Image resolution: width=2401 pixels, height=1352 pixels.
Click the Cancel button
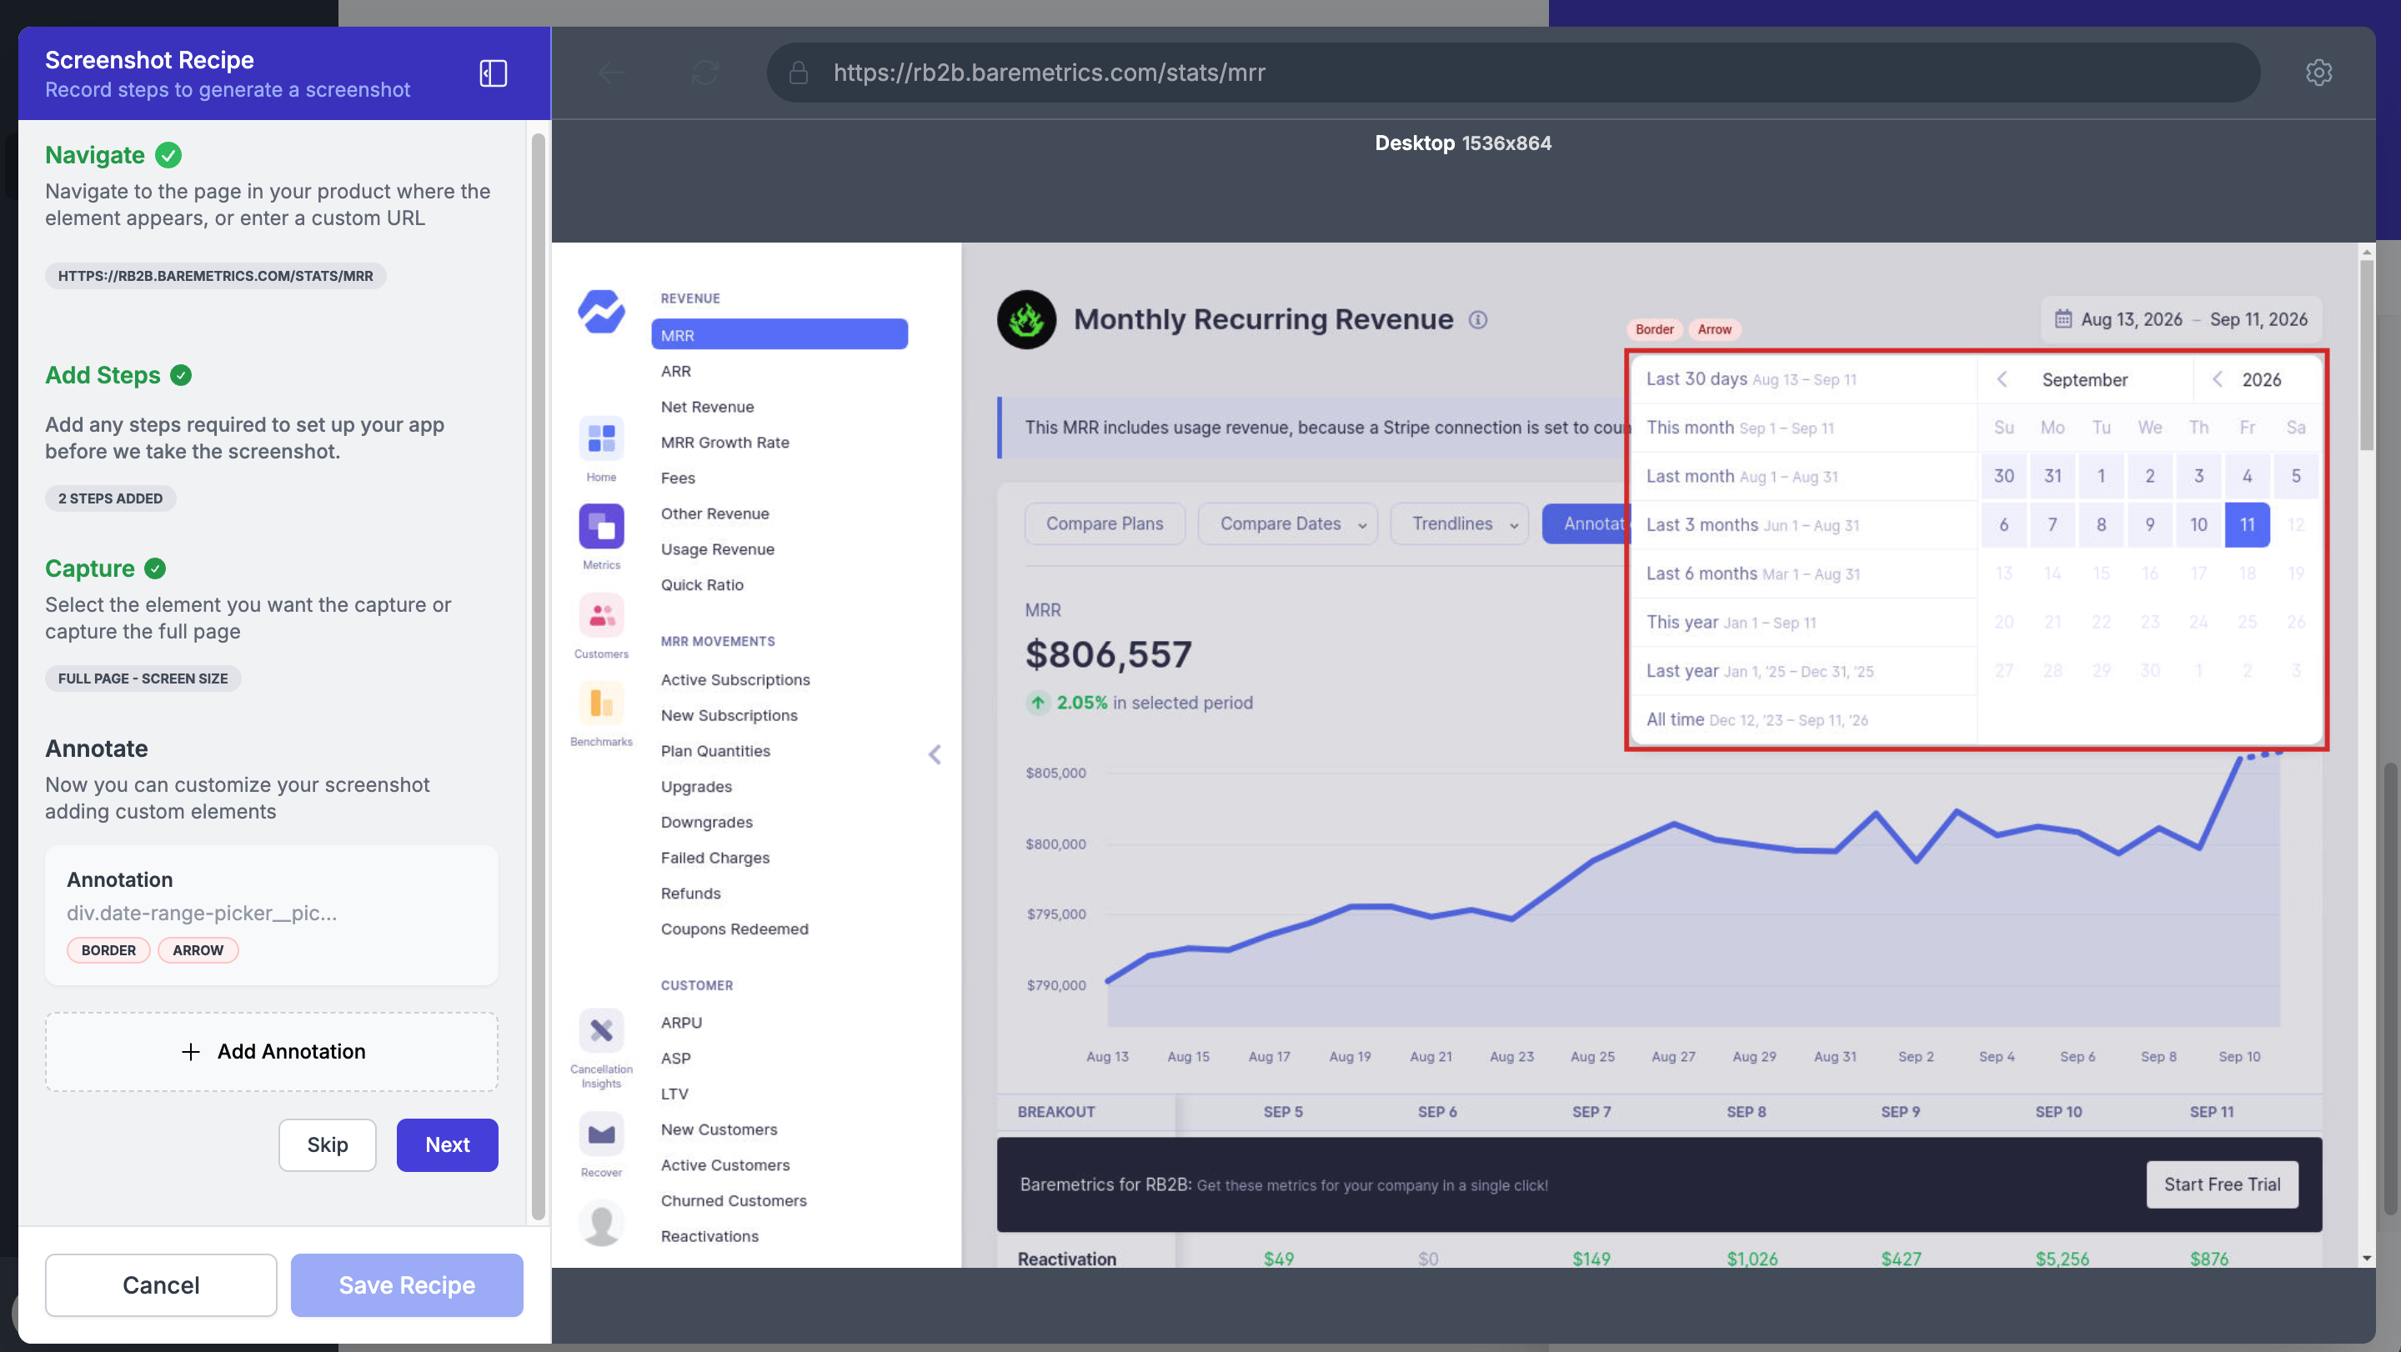[160, 1285]
